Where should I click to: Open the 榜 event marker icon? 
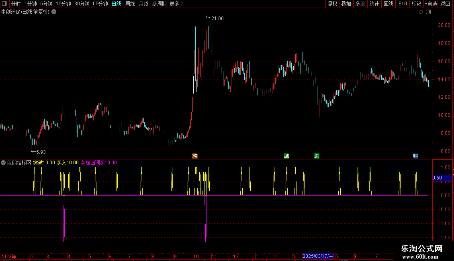pos(195,156)
